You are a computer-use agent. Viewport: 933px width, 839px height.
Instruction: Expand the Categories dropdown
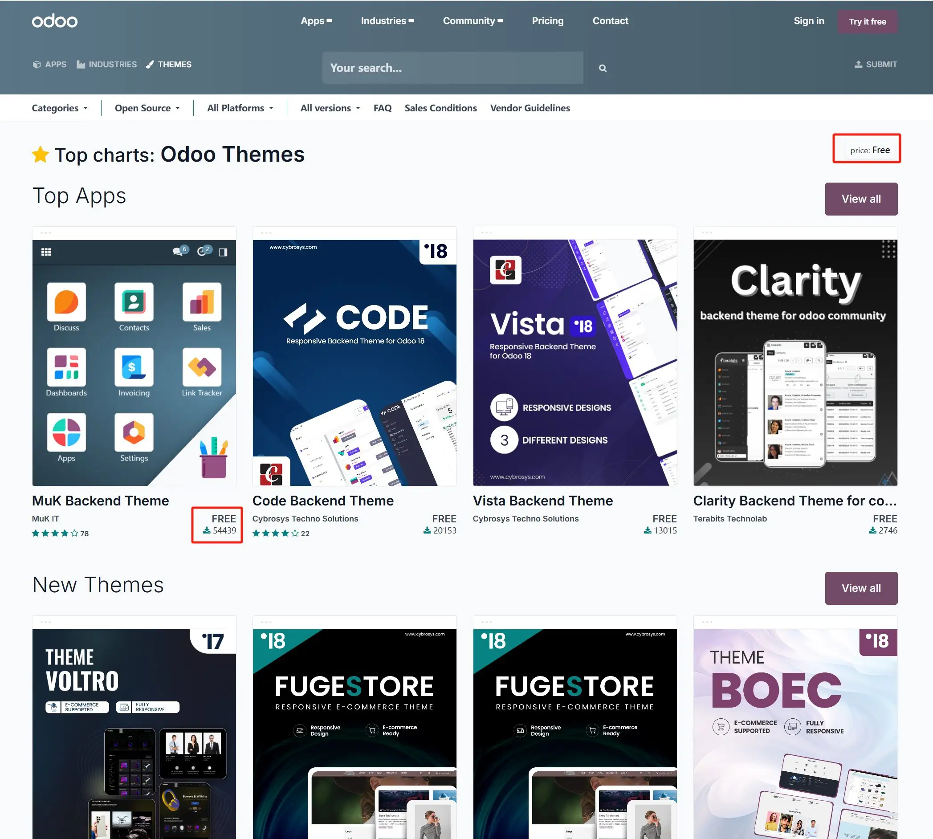pyautogui.click(x=60, y=108)
